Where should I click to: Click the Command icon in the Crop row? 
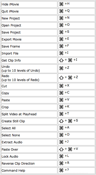click(61, 107)
